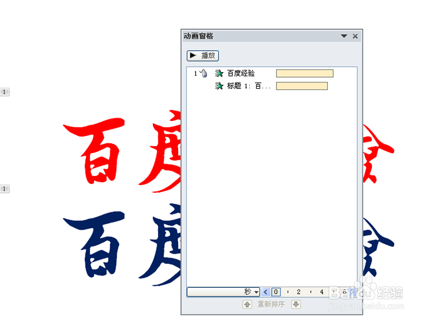Click the green star effect icon beside 百度经验

219,73
